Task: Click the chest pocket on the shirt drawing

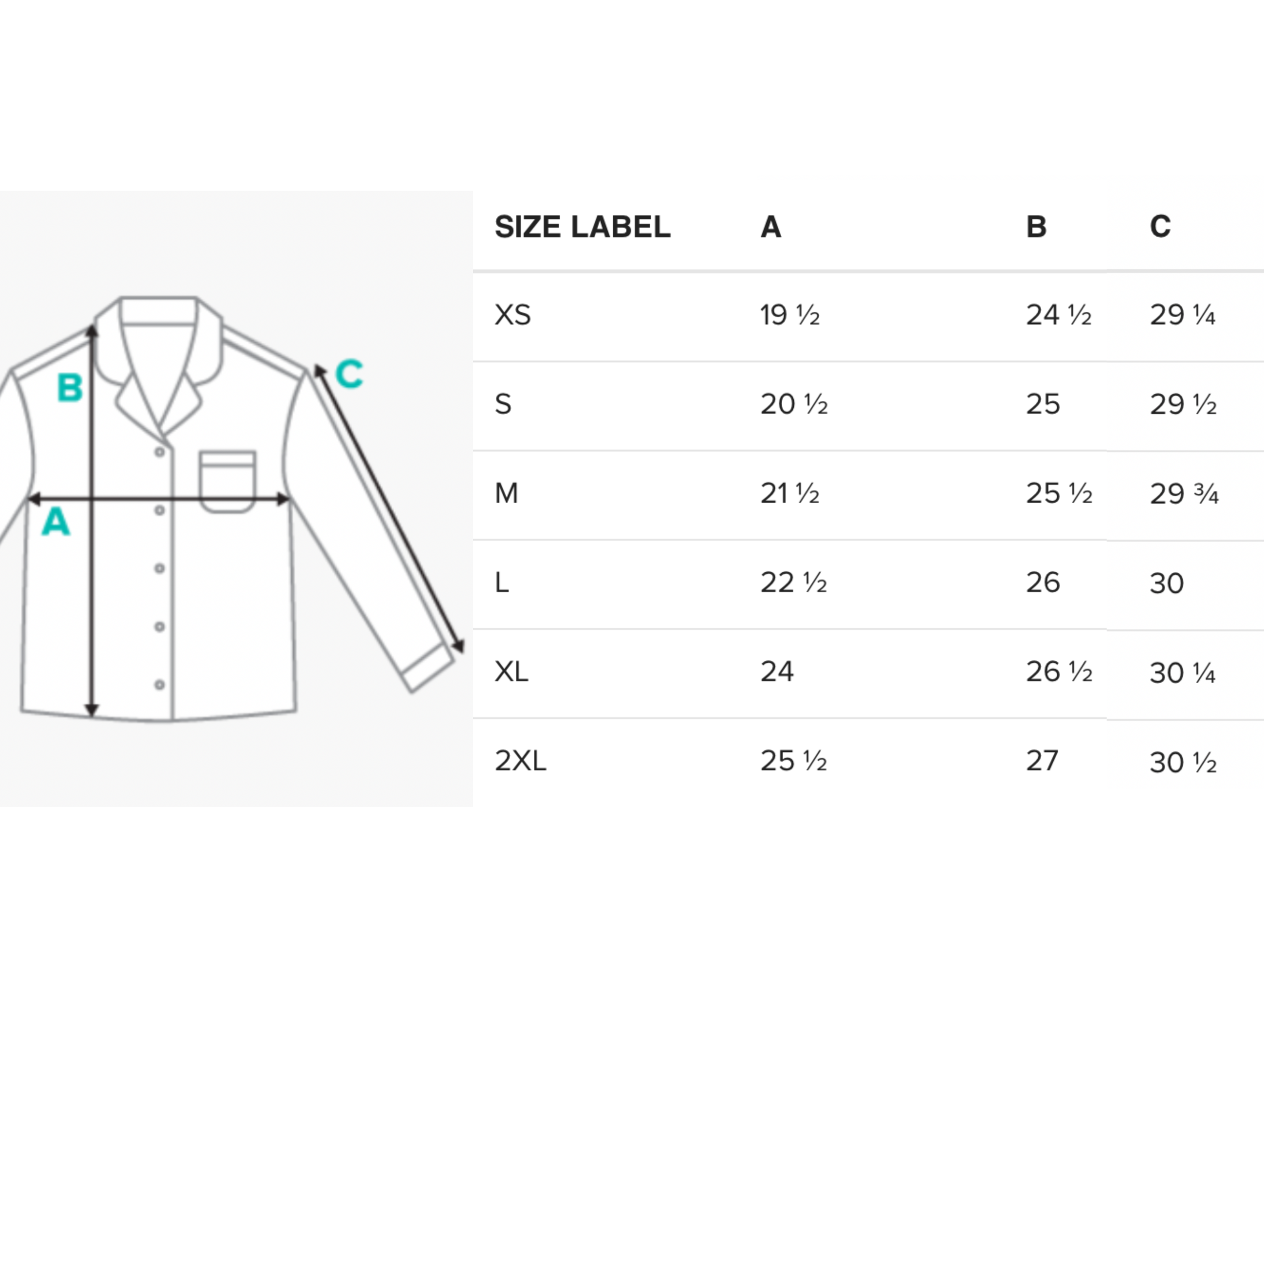Action: click(227, 481)
